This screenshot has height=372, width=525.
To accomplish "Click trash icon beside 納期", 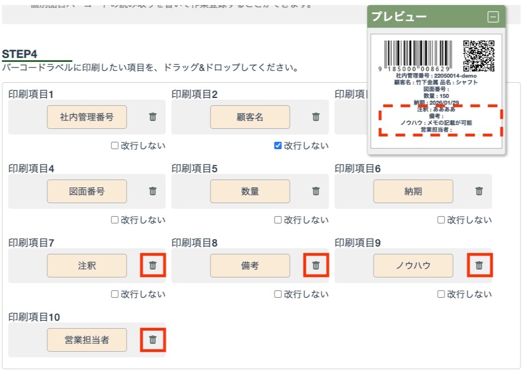I will 479,191.
